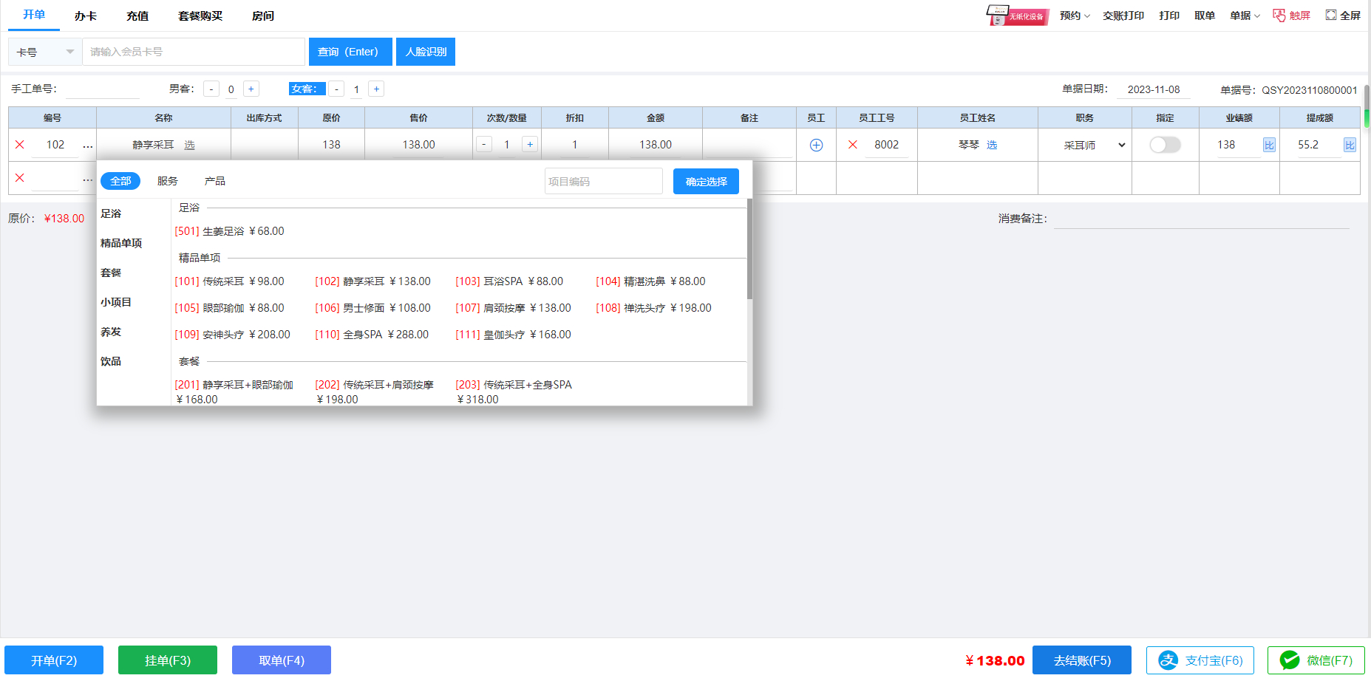The width and height of the screenshot is (1371, 681).
Task: Select 小项目 category in sidebar
Action: tap(116, 302)
